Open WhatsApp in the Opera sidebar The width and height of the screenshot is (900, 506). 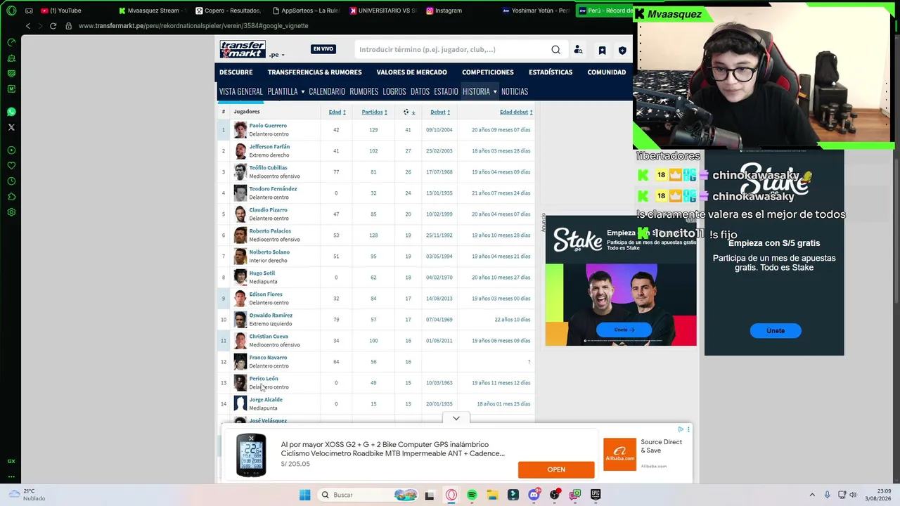pos(11,112)
